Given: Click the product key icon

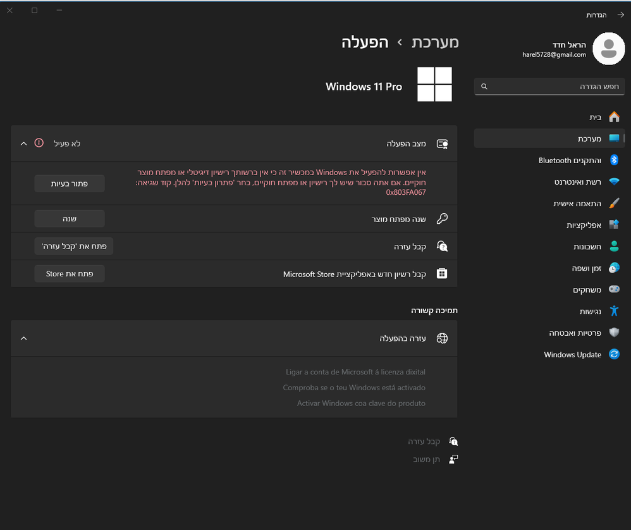Looking at the screenshot, I should pyautogui.click(x=442, y=219).
